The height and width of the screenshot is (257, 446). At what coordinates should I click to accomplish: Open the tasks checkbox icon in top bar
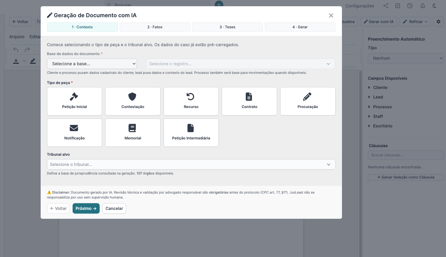click(x=398, y=6)
